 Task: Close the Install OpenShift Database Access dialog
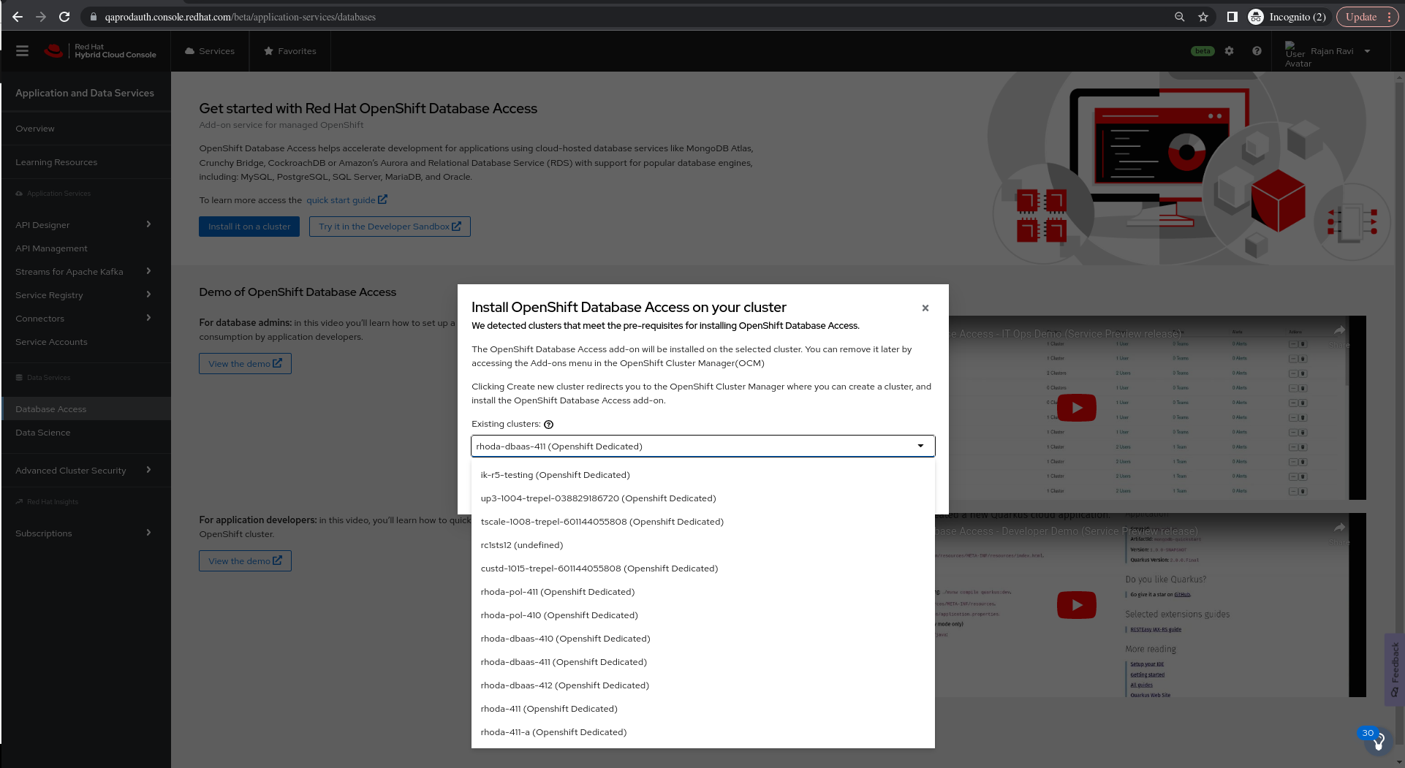[x=925, y=308]
